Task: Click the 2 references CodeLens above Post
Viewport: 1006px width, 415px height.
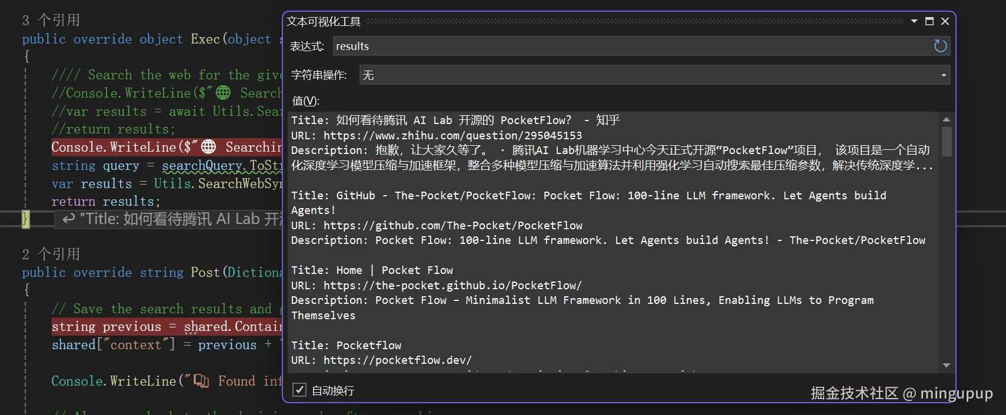Action: tap(51, 254)
